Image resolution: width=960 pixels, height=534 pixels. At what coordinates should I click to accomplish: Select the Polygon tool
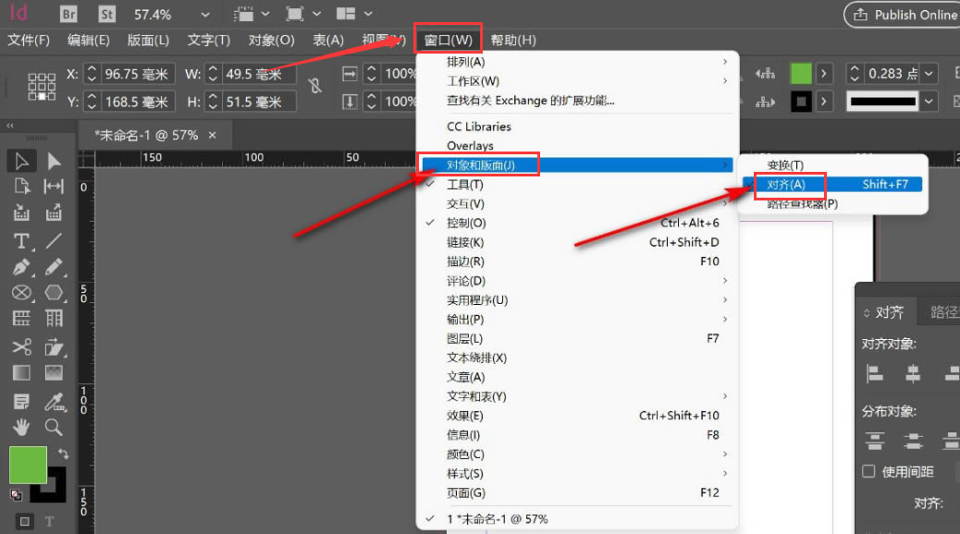[x=54, y=292]
